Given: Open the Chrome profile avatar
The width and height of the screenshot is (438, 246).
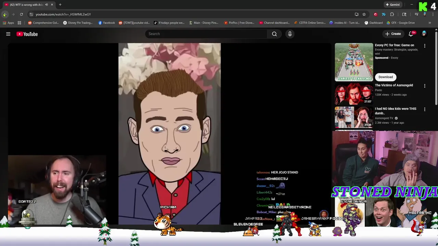Looking at the screenshot, I should click(x=425, y=14).
